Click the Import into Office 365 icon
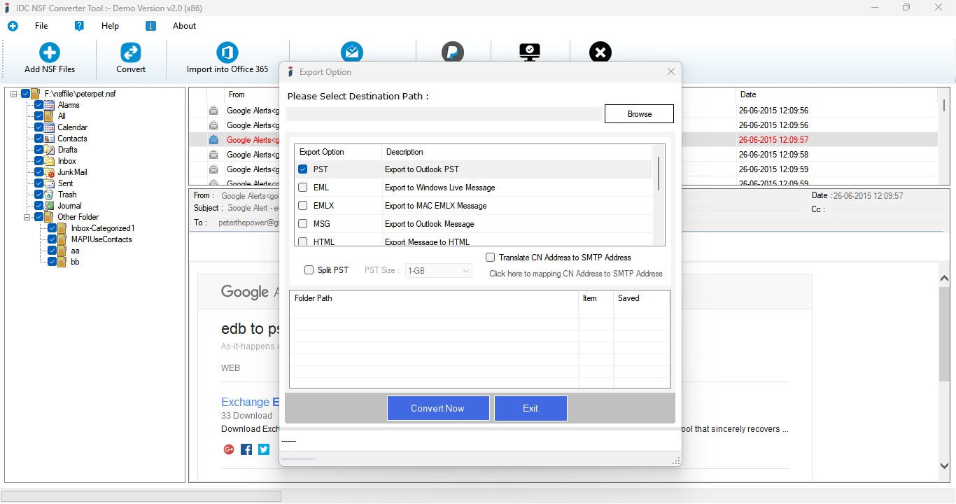This screenshot has height=504, width=956. point(227,52)
